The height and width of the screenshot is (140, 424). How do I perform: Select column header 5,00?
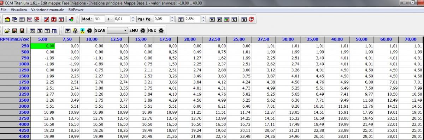click(x=43, y=39)
